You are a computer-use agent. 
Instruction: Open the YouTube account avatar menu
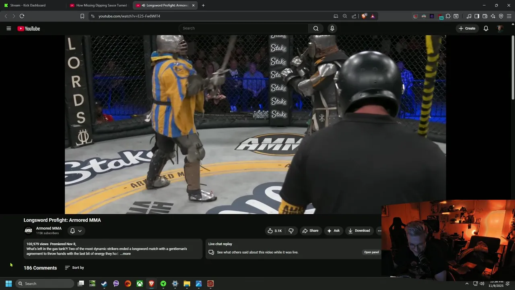click(500, 29)
